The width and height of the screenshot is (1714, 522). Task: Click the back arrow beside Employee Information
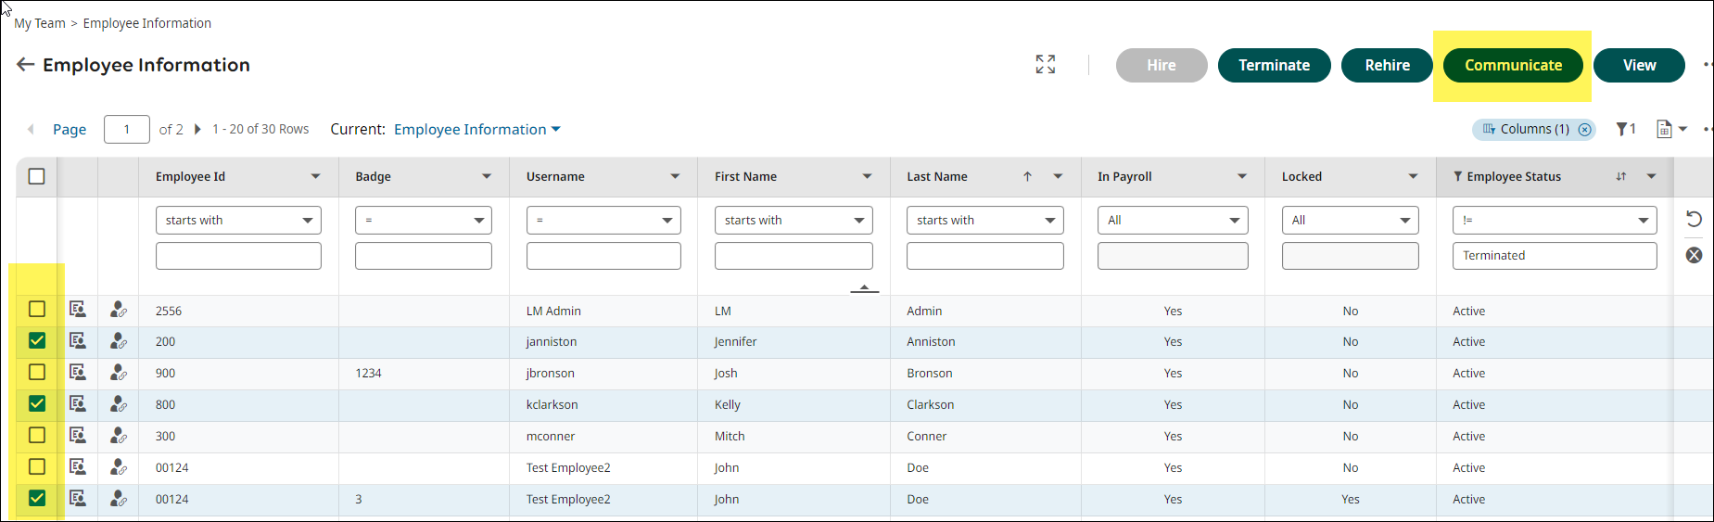pyautogui.click(x=25, y=65)
